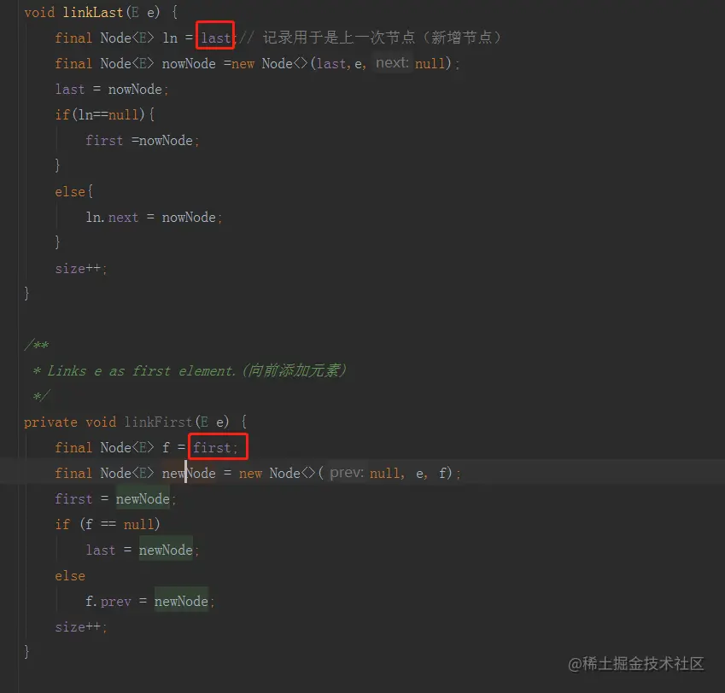Click the closing brace of linkFirst method
725x693 pixels.
tap(26, 651)
